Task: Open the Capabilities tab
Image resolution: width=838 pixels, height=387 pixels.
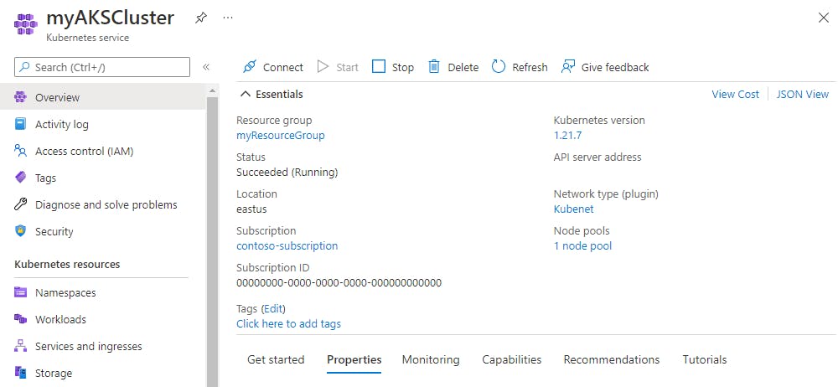Action: click(x=511, y=359)
